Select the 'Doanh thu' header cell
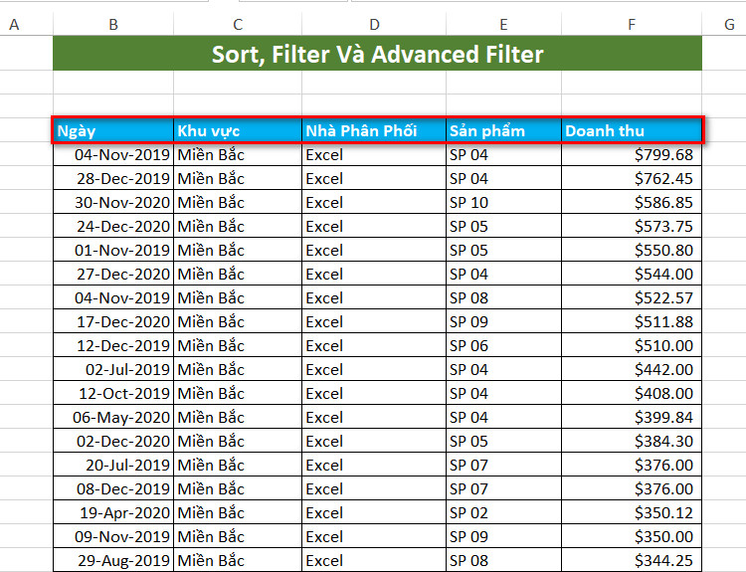746x572 pixels. (632, 130)
